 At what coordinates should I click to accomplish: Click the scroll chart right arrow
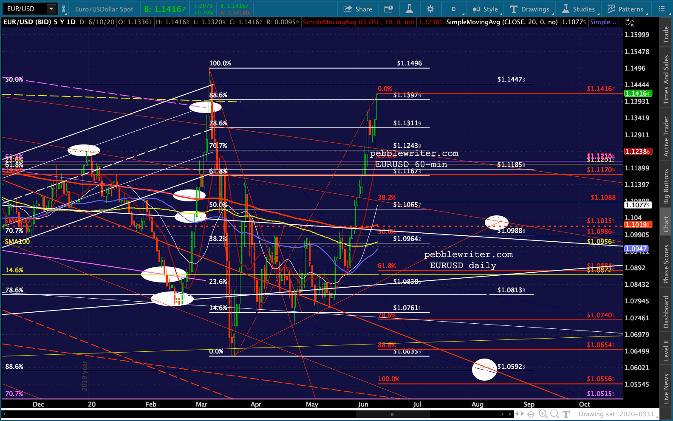coord(510,414)
